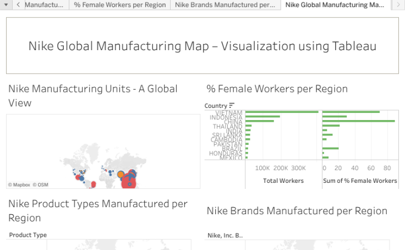Click the Nike Brands Manufactured per Region heading
The width and height of the screenshot is (405, 250).
[x=297, y=211]
